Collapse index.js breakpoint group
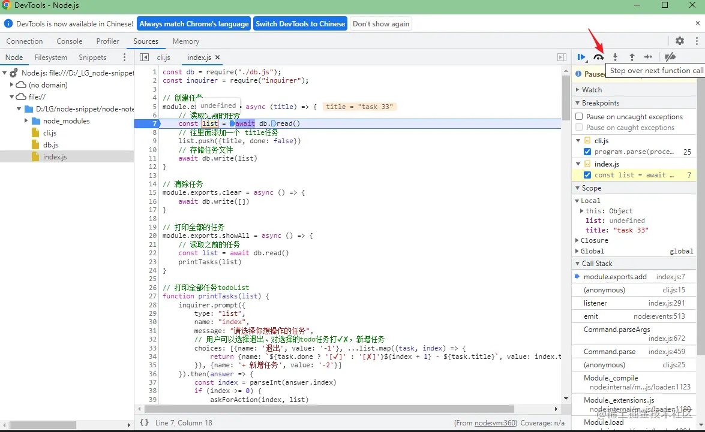This screenshot has width=705, height=432. 578,164
